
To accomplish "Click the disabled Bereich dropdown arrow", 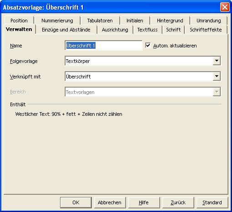I will pos(217,92).
